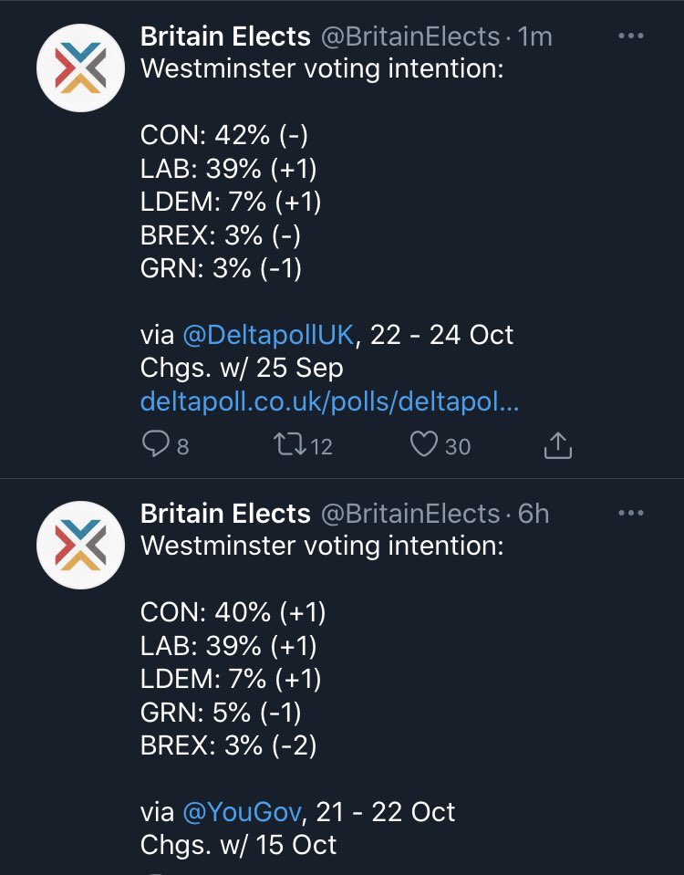The width and height of the screenshot is (684, 875).
Task: Open Britain Elects avatar on second tweet
Action: click(79, 546)
